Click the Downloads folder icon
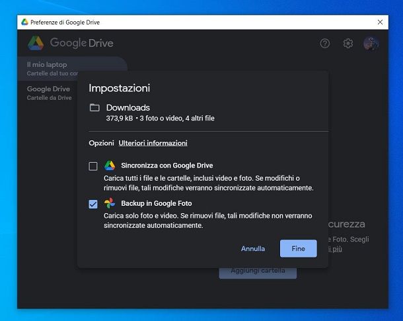Viewport: 403px width, 321px height. [94, 108]
